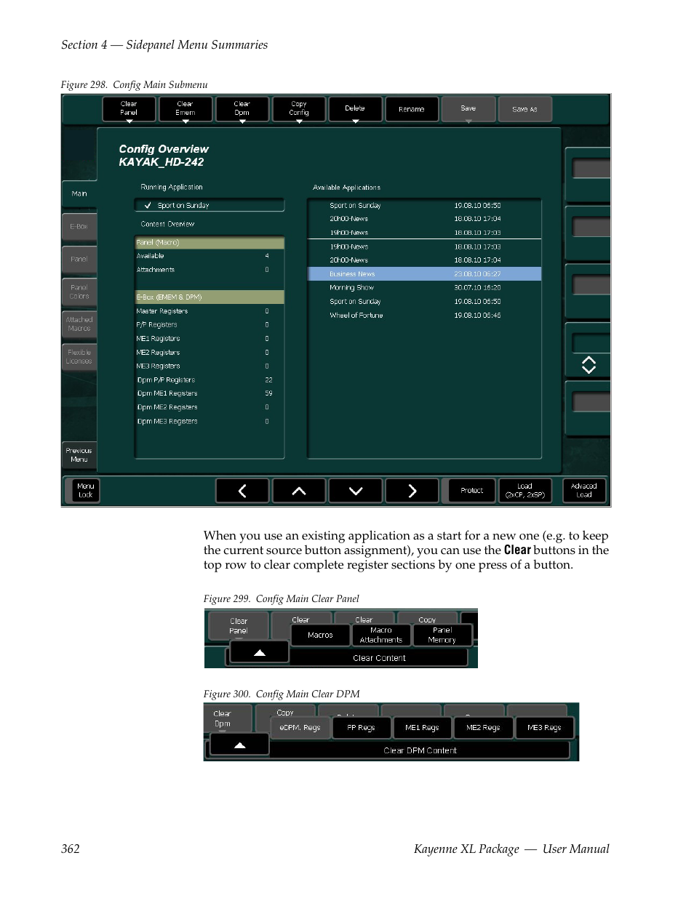Screen dimensions: 694x898
Task: Click the right arrow navigation button
Action: tap(412, 491)
